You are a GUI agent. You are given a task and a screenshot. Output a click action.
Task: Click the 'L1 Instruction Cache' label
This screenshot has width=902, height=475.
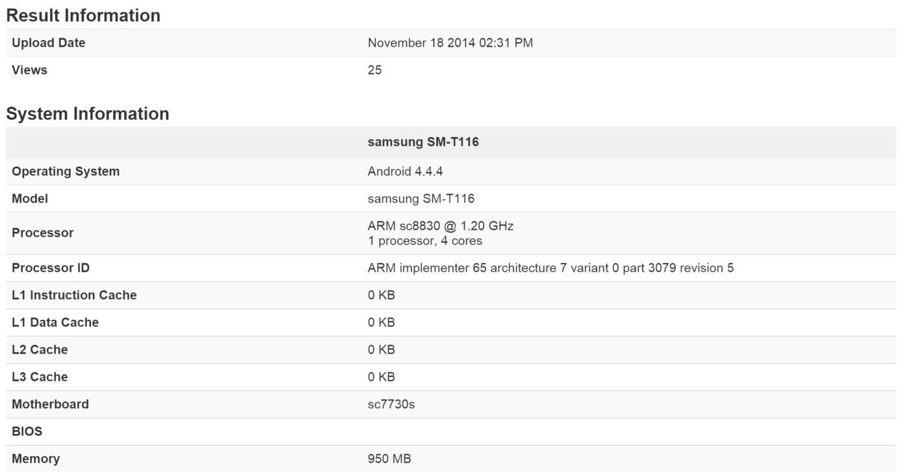coord(74,295)
